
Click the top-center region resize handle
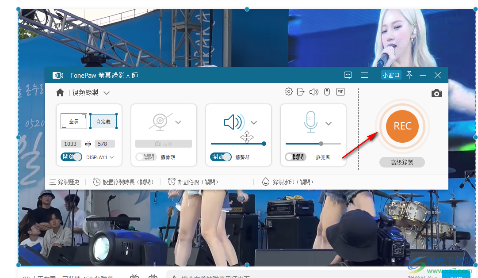coord(247,9)
